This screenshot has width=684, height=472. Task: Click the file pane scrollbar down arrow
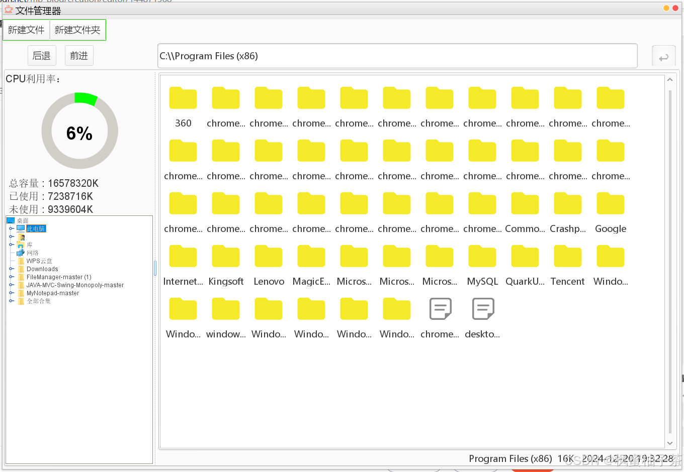coord(669,443)
